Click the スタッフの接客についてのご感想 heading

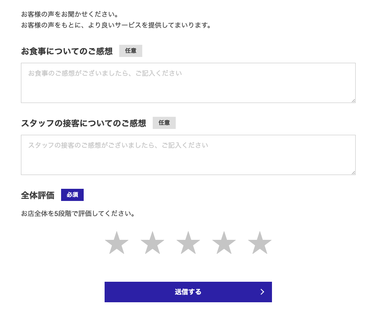[84, 123]
